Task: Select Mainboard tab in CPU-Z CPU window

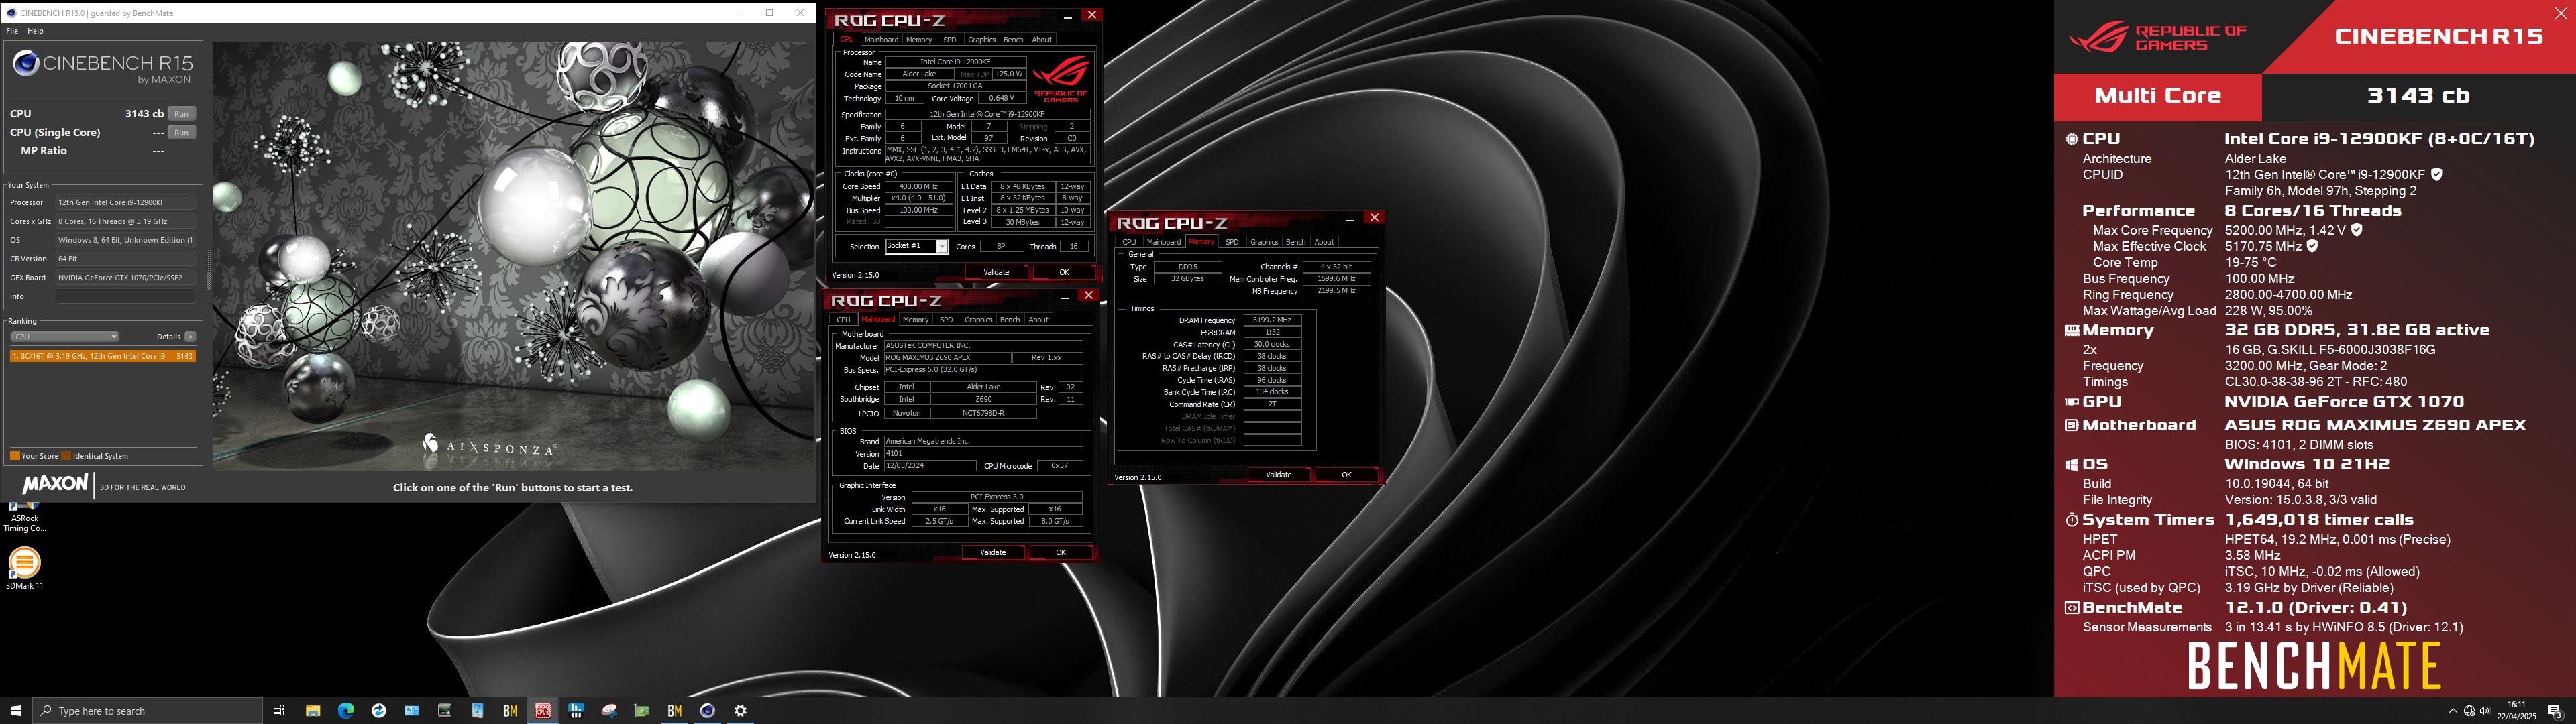Action: [x=881, y=40]
